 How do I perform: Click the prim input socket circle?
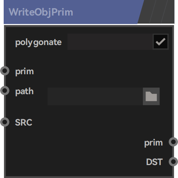[5, 71]
